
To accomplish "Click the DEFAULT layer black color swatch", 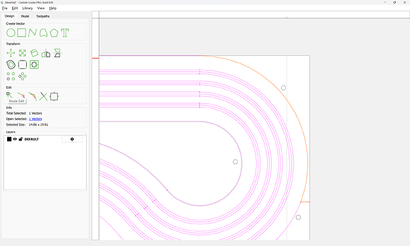I will click(x=9, y=139).
